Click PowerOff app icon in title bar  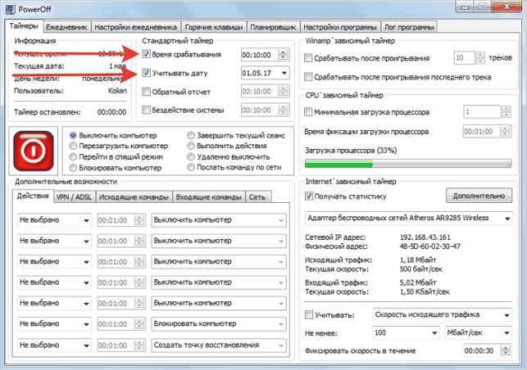pyautogui.click(x=10, y=9)
